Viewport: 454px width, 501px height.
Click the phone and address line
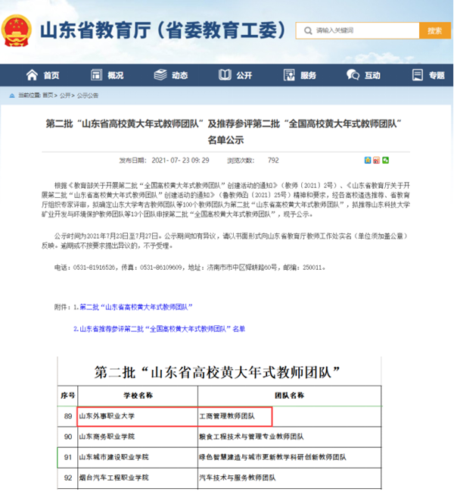(189, 268)
